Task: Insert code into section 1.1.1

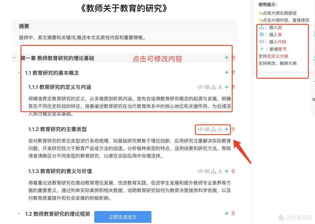Action: pyautogui.click(x=200, y=87)
